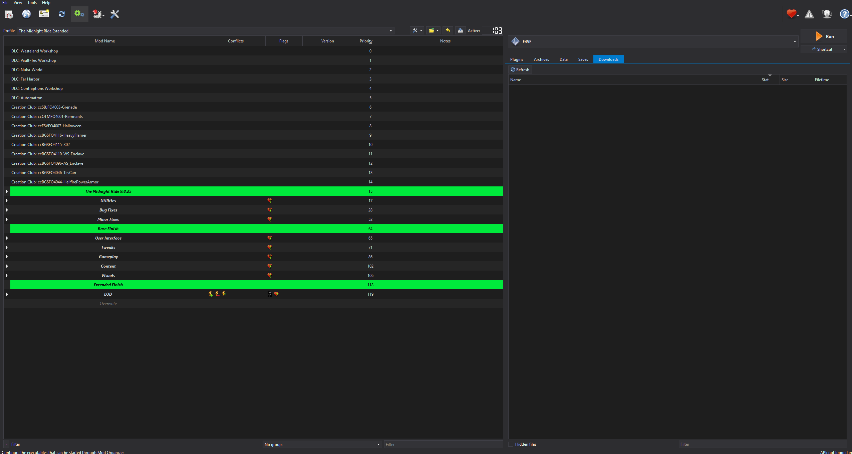Open the Profile dropdown list

pyautogui.click(x=390, y=31)
